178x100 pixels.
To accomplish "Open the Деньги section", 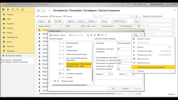I will tap(9, 42).
